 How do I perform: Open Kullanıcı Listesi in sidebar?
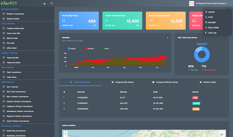13,19
